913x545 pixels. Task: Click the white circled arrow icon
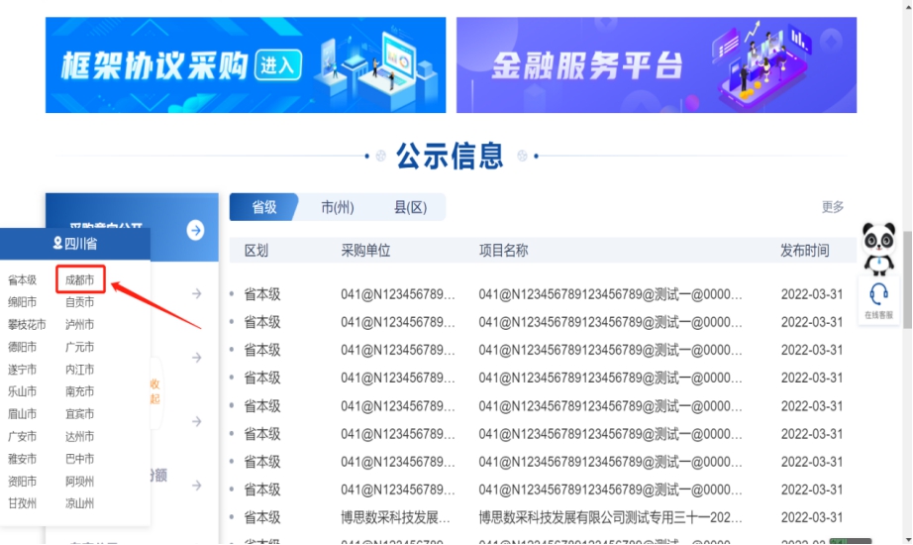pyautogui.click(x=195, y=230)
